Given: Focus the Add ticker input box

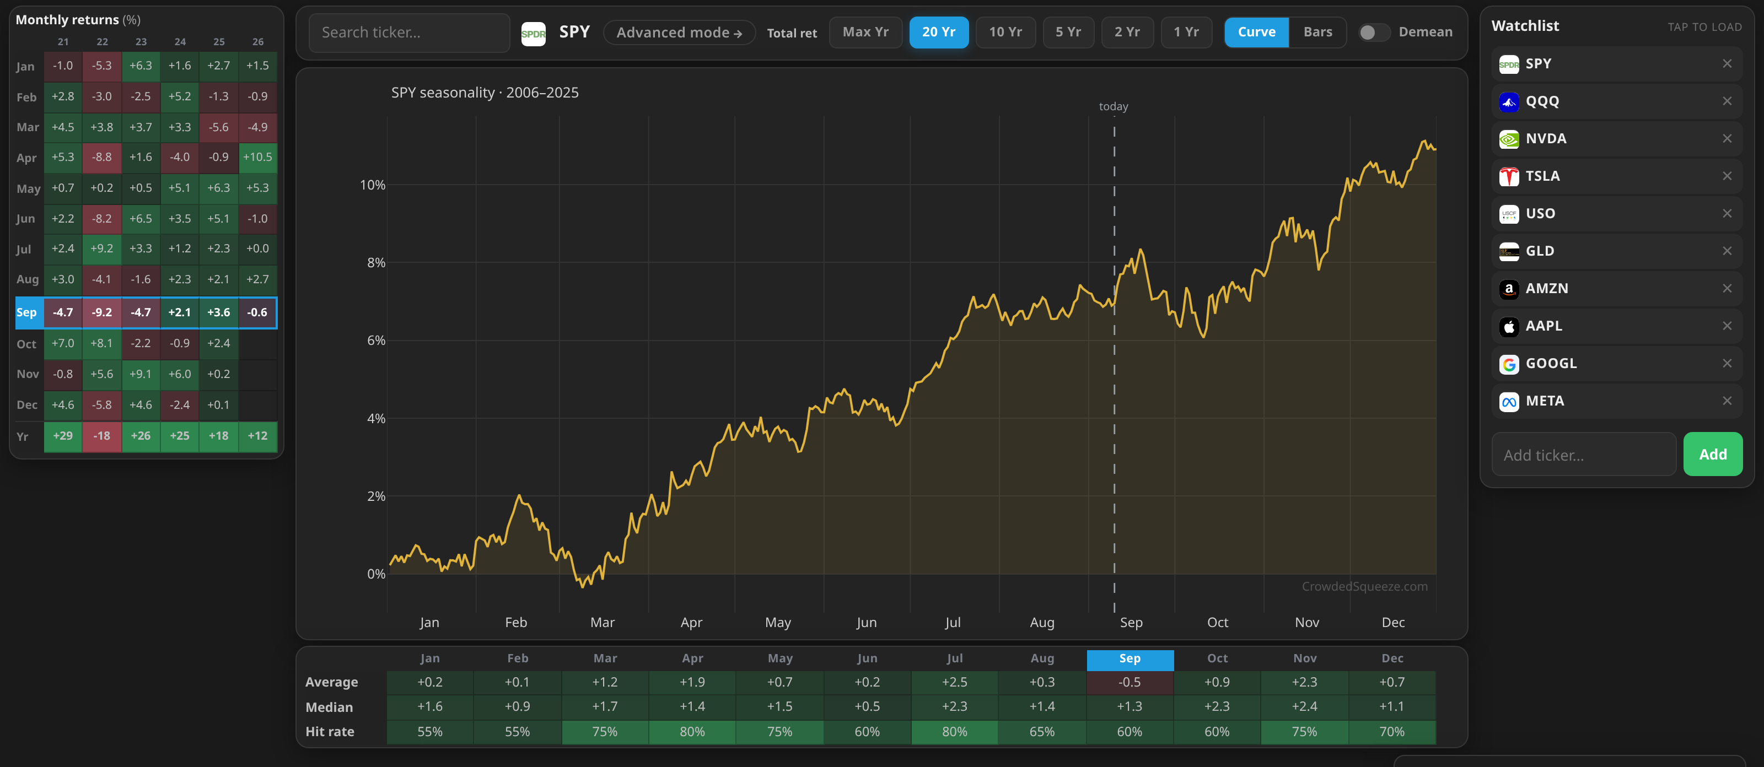Looking at the screenshot, I should tap(1583, 455).
